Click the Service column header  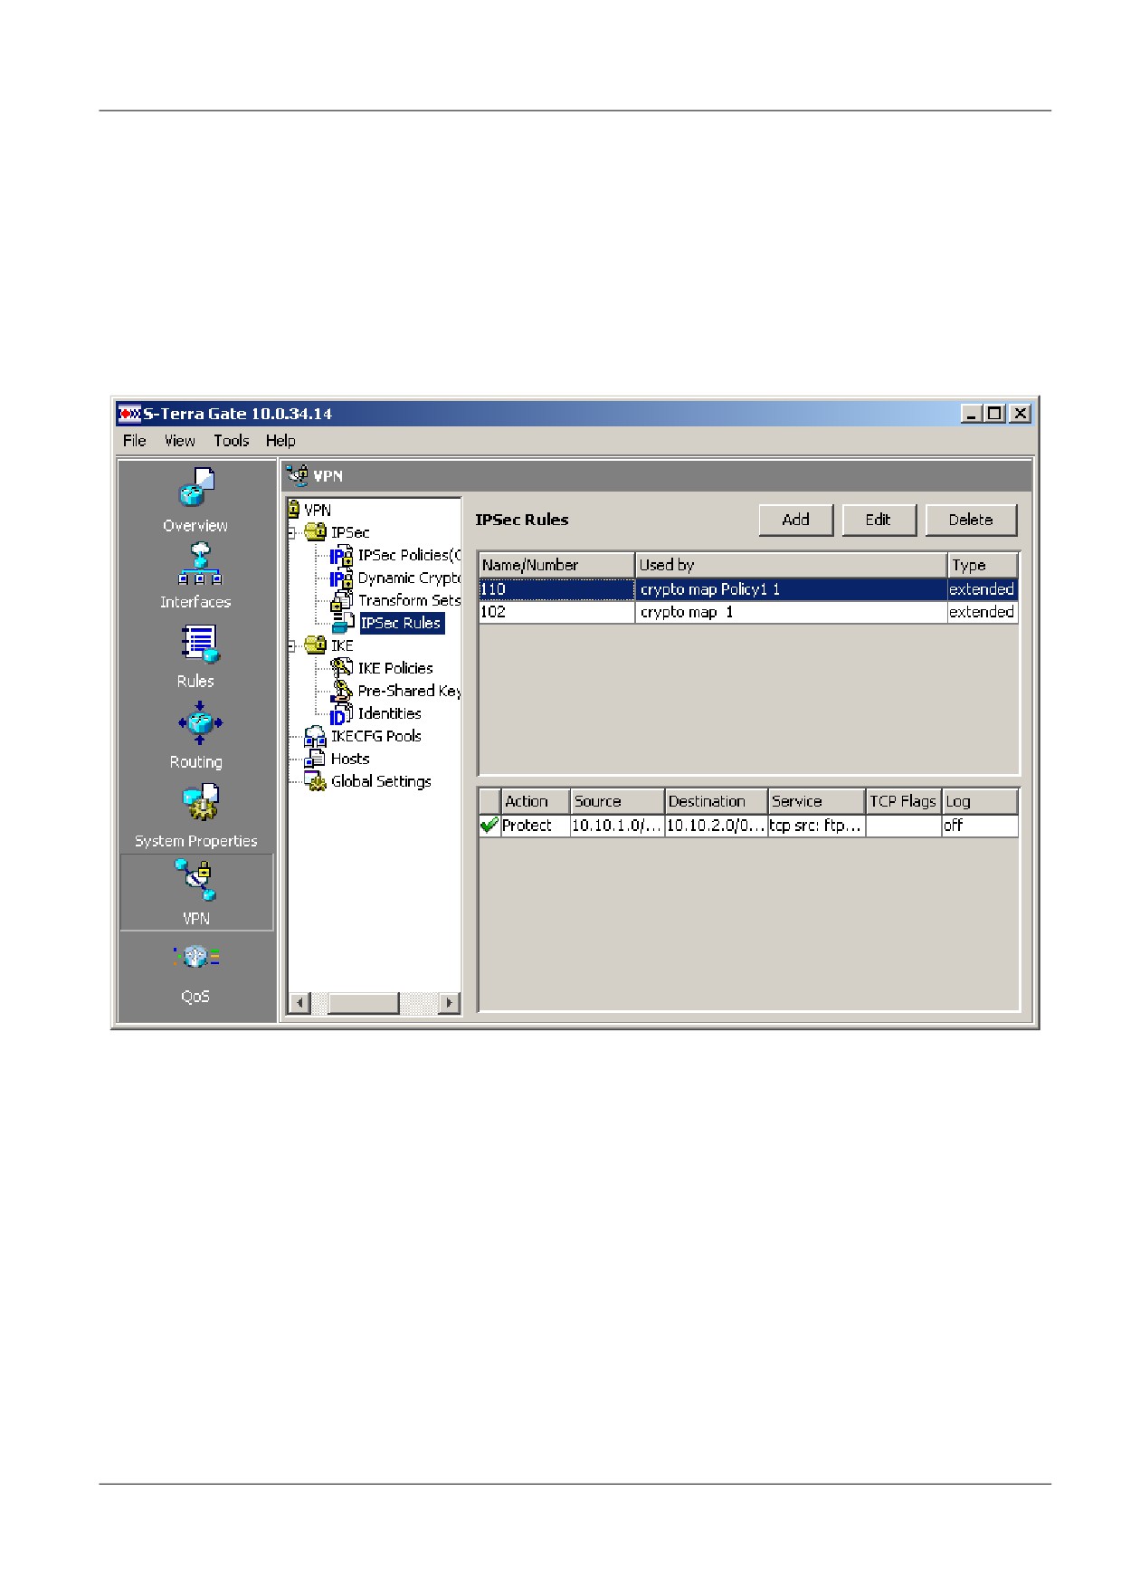click(816, 801)
